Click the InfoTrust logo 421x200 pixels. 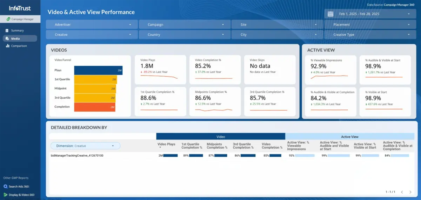(20, 8)
